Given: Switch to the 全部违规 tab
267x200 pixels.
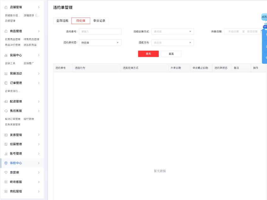Looking at the screenshot, I should point(62,21).
